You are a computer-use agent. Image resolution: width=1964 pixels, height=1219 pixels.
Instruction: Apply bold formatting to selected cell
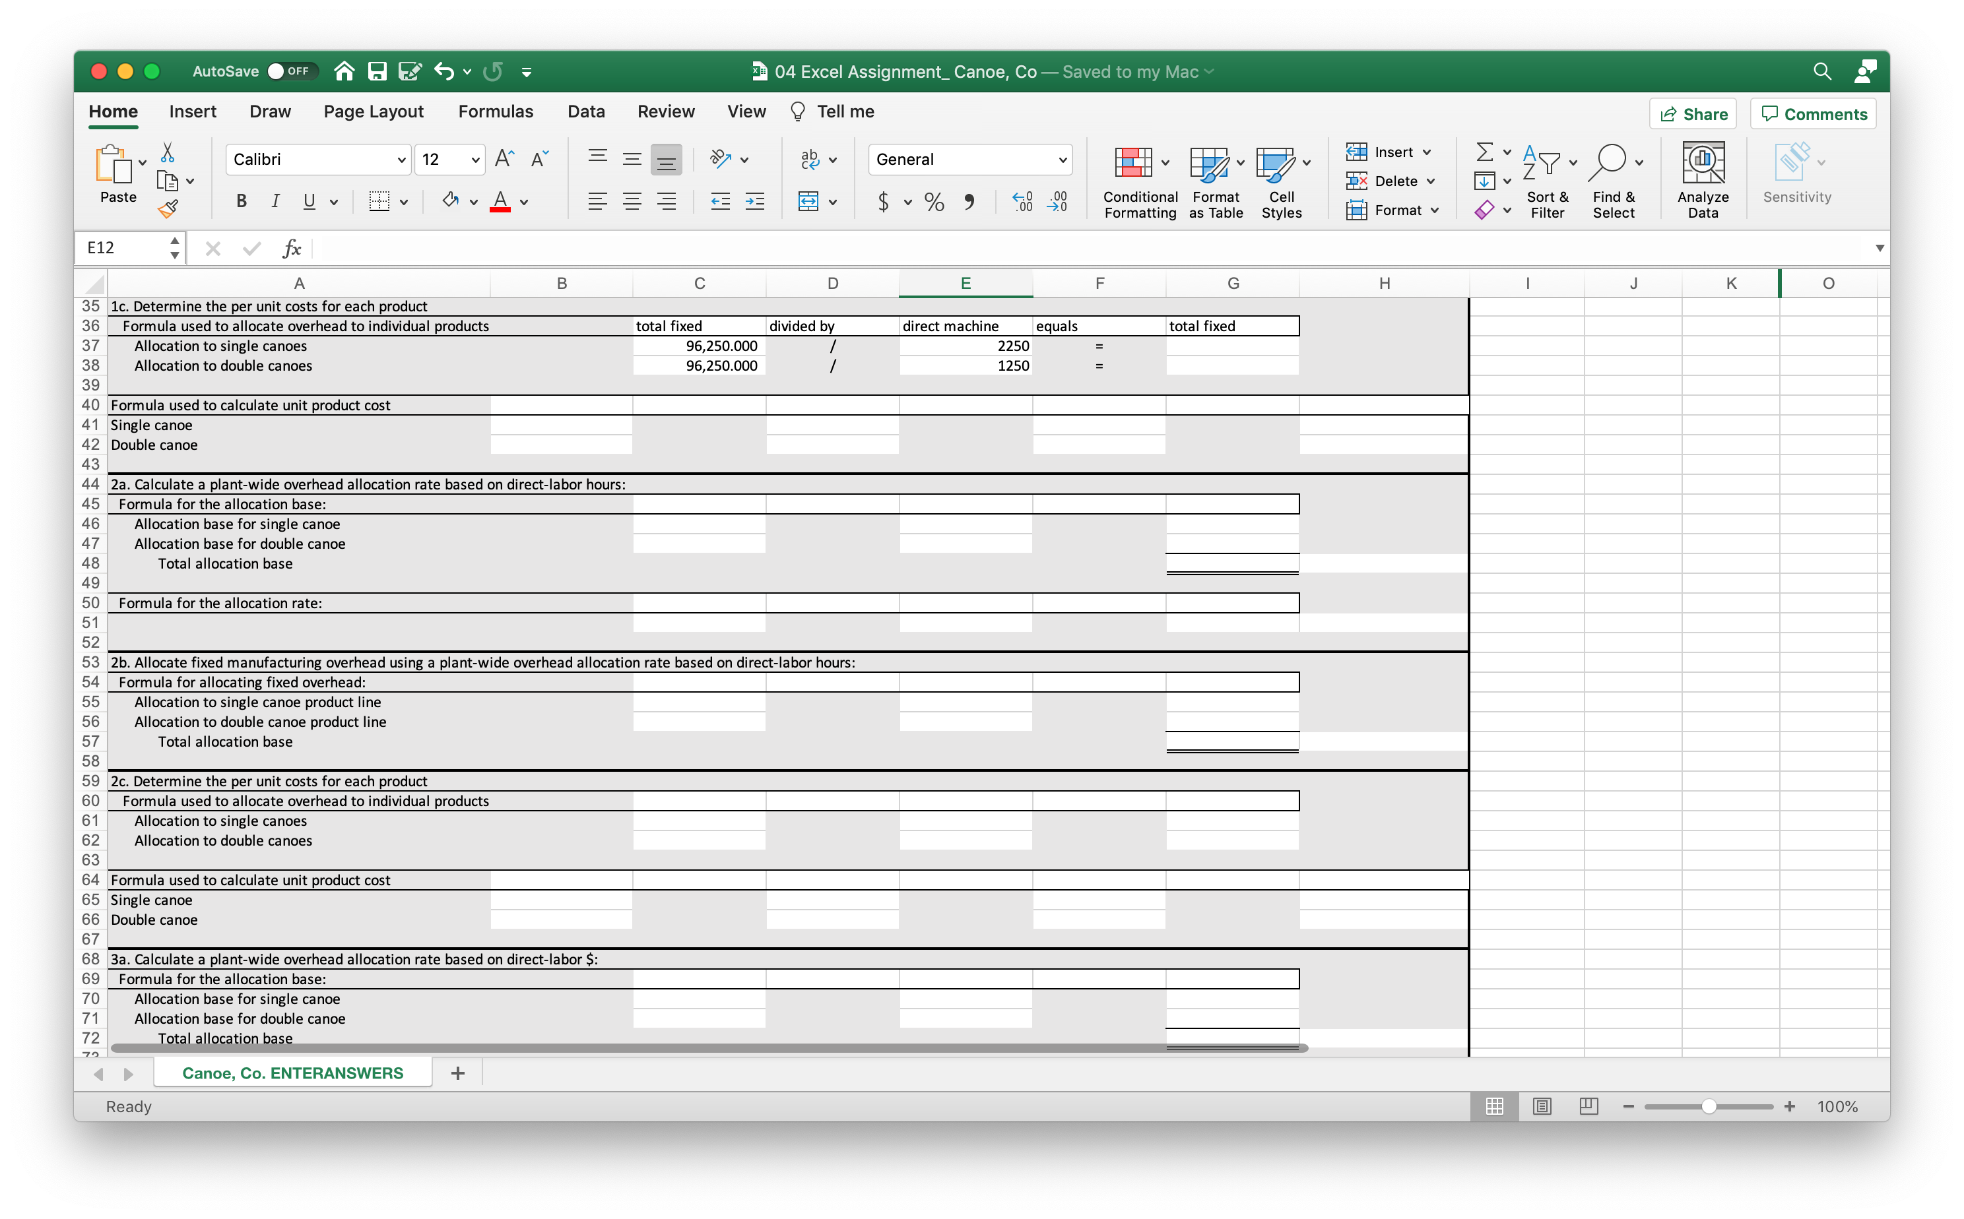240,202
